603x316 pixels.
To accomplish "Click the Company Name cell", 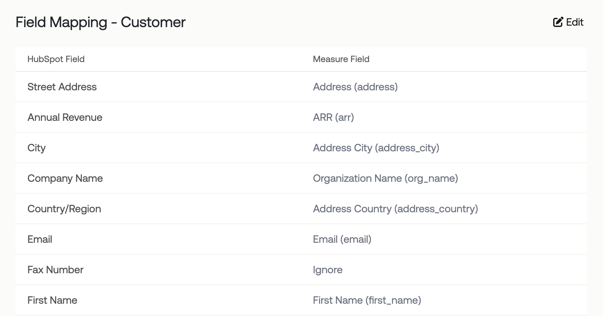I will (x=65, y=178).
